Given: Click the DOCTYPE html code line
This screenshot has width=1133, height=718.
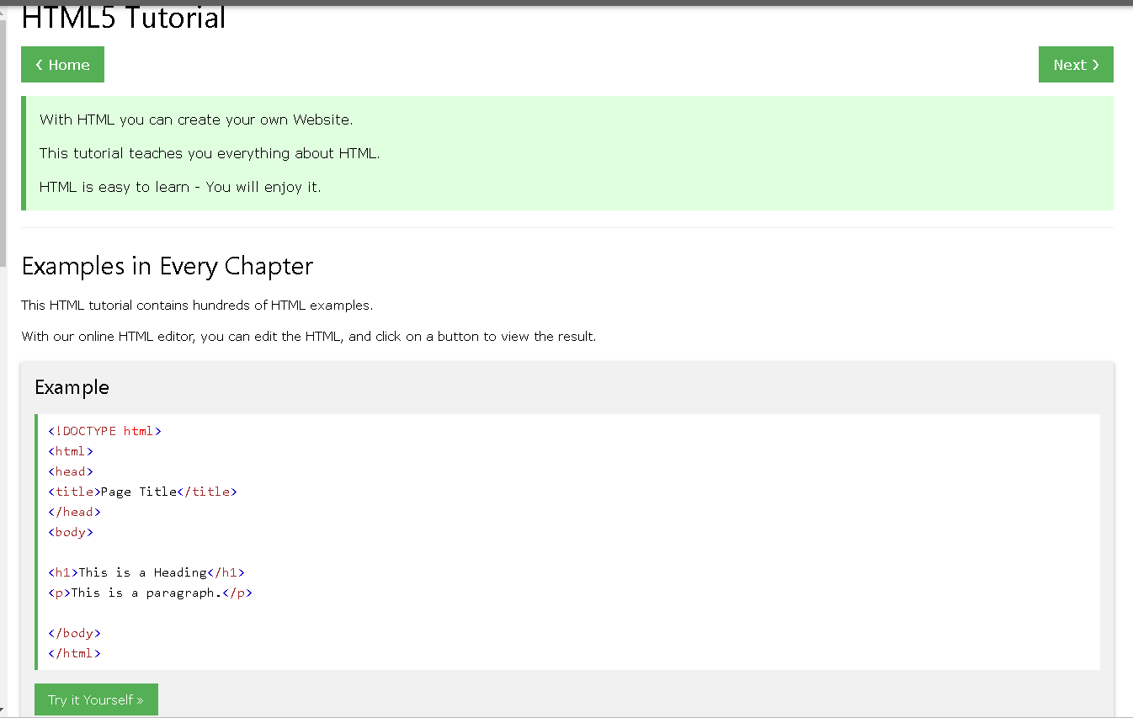Looking at the screenshot, I should [104, 431].
